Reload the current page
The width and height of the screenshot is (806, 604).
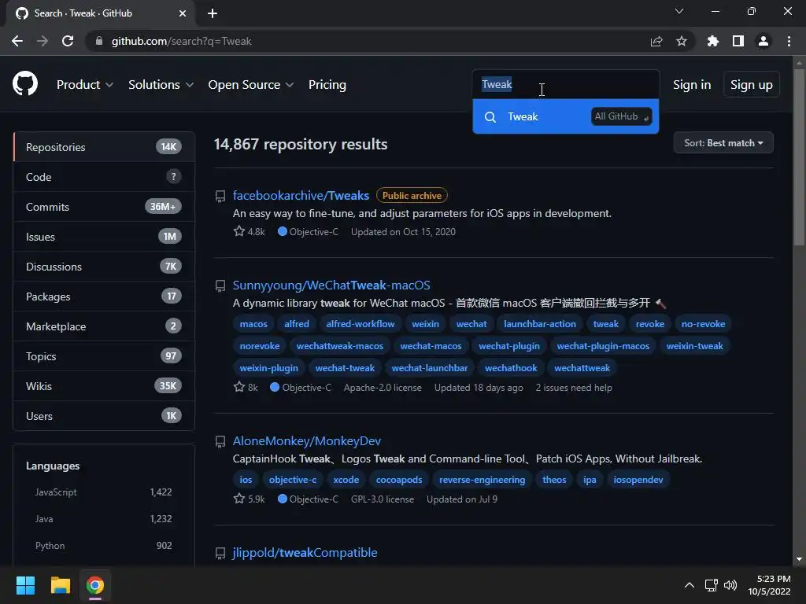[68, 41]
